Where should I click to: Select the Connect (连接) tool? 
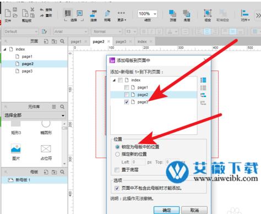coord(94,15)
